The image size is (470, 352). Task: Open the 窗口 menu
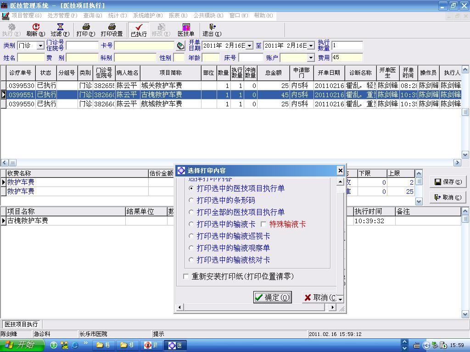coord(239,16)
